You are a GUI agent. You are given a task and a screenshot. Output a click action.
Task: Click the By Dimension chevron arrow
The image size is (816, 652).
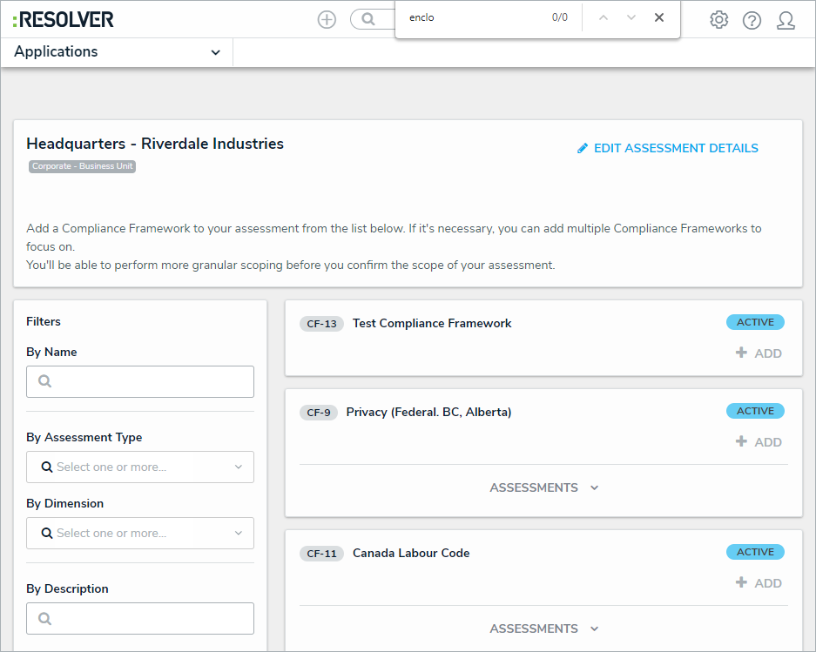[x=239, y=533]
